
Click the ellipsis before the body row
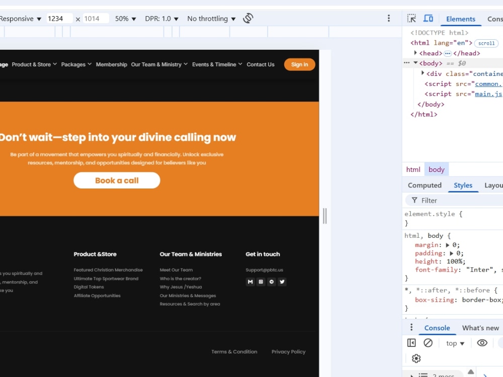(407, 63)
